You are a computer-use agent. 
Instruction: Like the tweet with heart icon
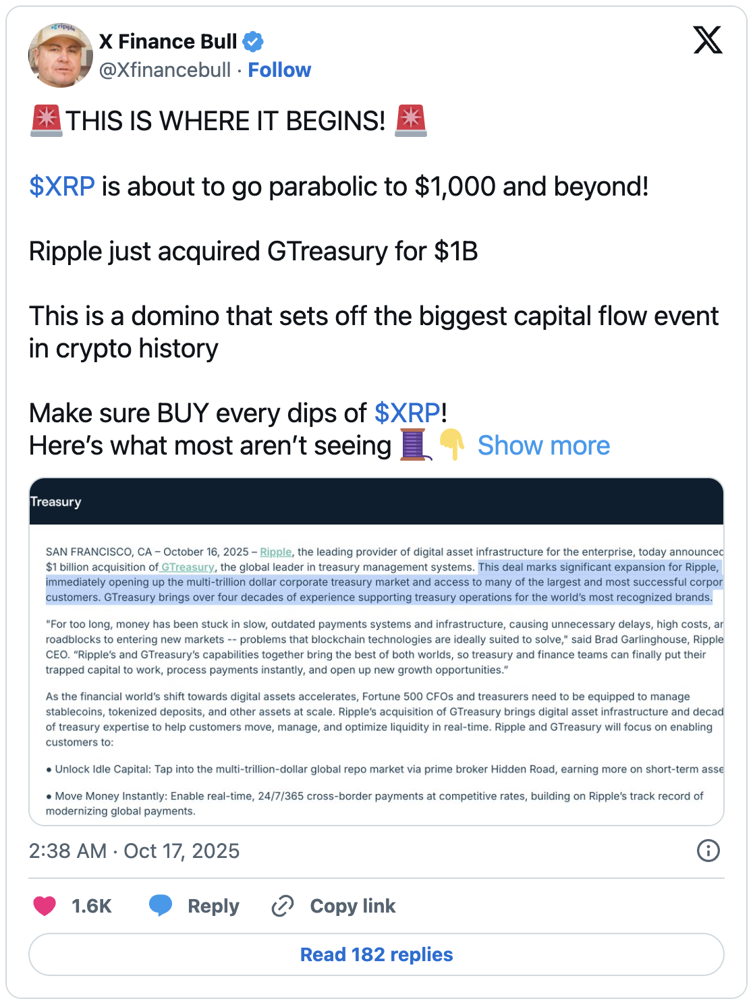click(x=45, y=906)
